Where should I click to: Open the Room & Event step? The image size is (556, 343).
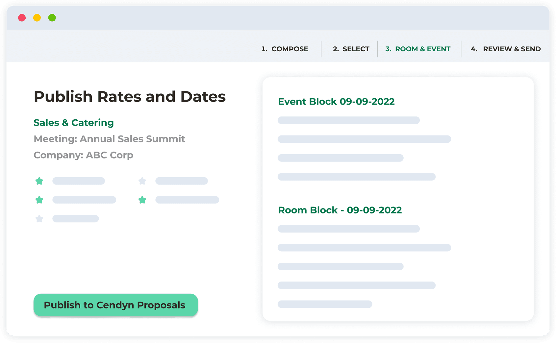[x=418, y=49]
